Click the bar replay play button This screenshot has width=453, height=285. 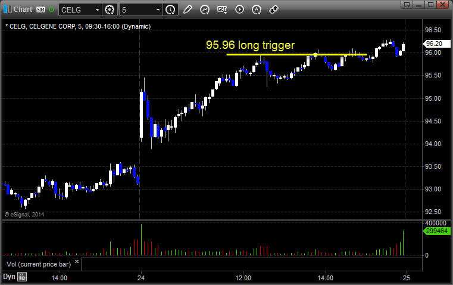[x=239, y=10]
